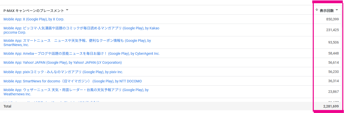Viewport: 344px width, 113px height.
Task: Open the SmartNews for docomo placement link
Action: pos(72,81)
